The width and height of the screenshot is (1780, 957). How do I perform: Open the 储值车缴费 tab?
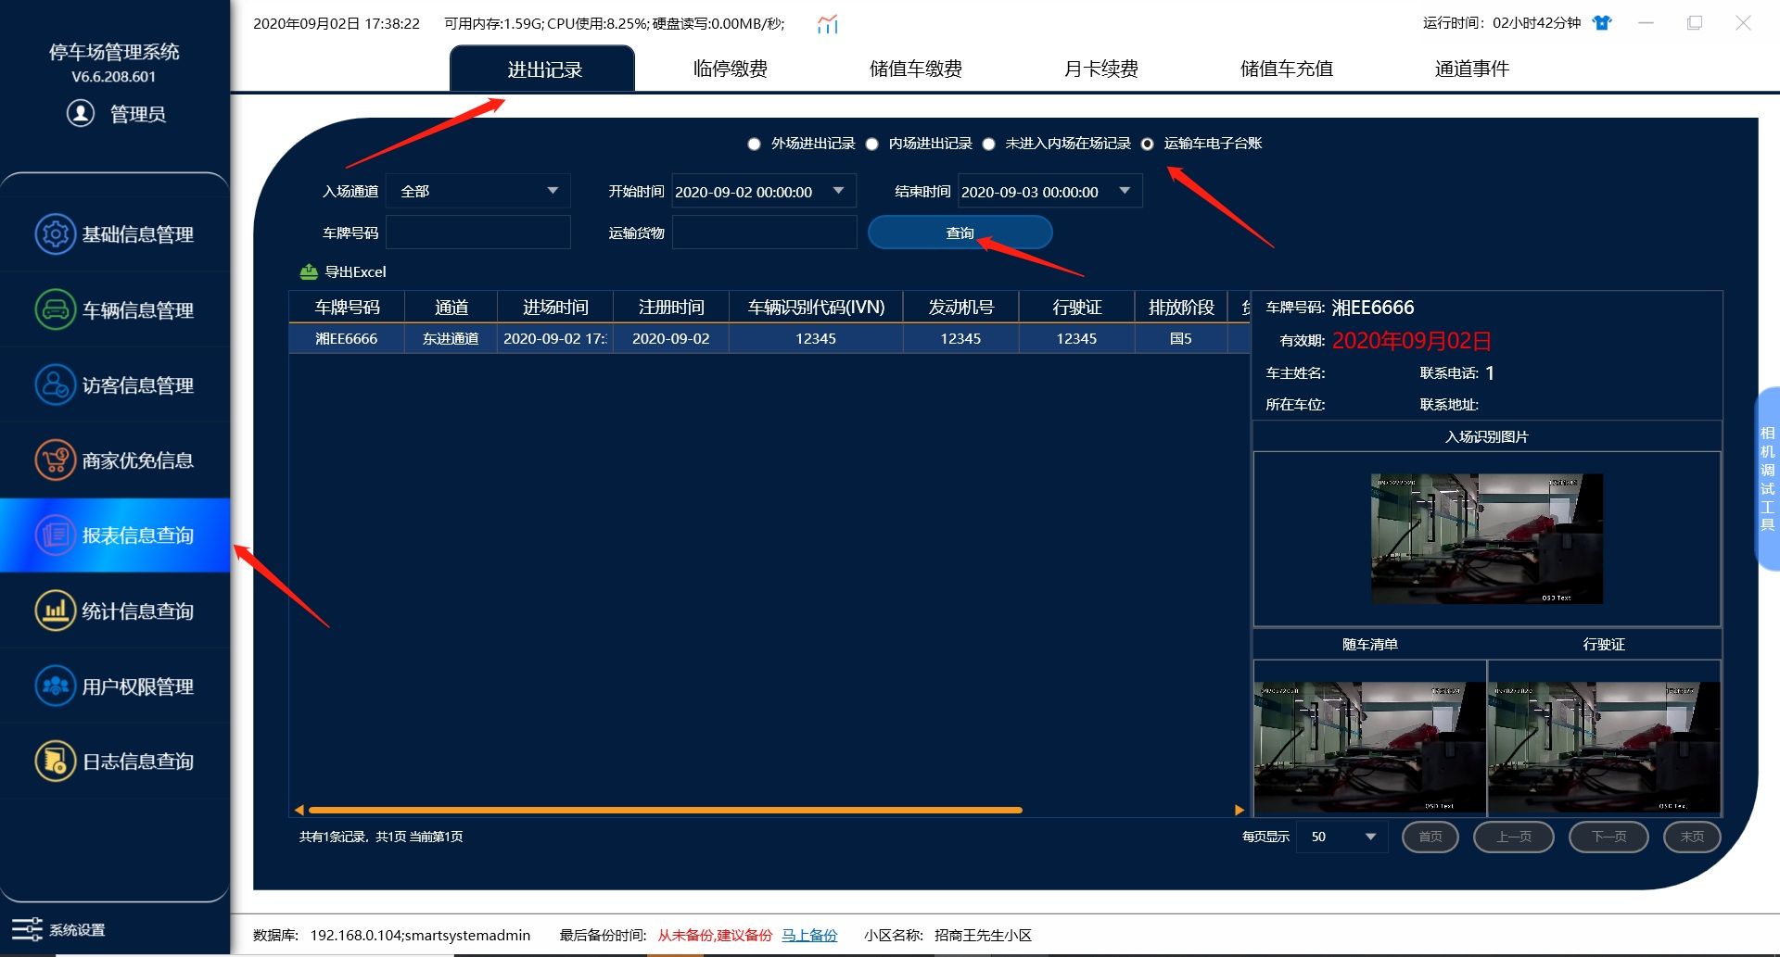coord(916,69)
